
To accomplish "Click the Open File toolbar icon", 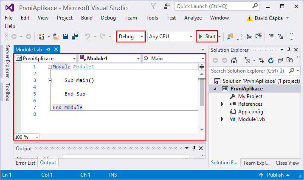I will [56, 37].
